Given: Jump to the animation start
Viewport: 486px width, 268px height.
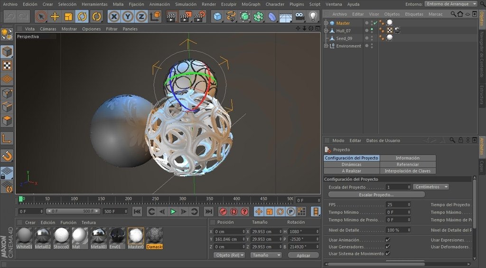Looking at the screenshot, I should coord(137,212).
